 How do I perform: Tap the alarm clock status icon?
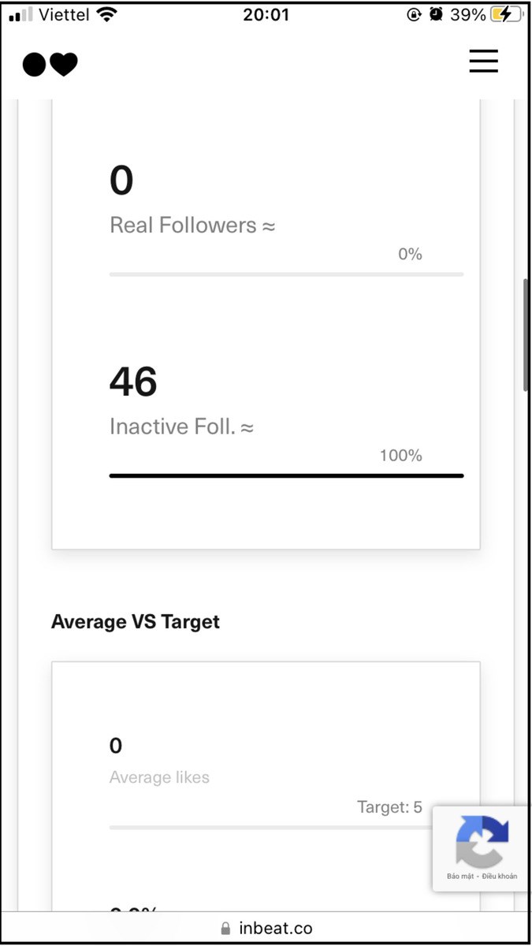click(x=436, y=15)
